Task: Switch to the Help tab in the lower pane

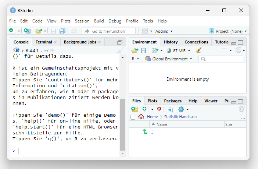Action: point(193,101)
